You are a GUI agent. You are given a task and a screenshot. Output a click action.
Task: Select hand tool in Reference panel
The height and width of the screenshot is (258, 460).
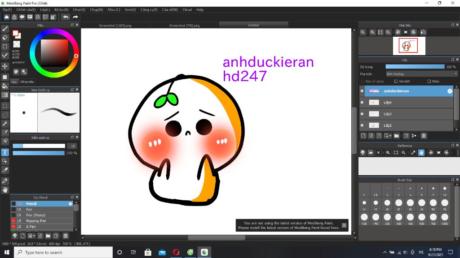coord(421,152)
